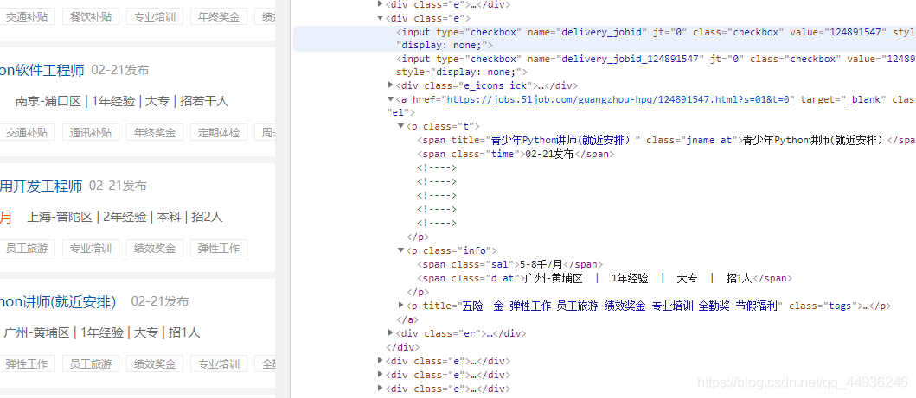Click the 员工旅游 tag under 上海-普陀区 listing
The image size is (916, 398).
27,248
